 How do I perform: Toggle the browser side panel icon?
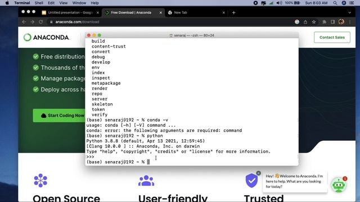tap(332, 22)
